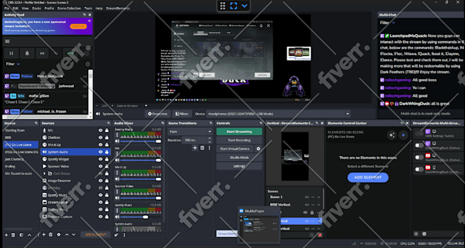Click the sparkle icon in Elements Control Center
The height and width of the screenshot is (248, 465).
coord(392,135)
